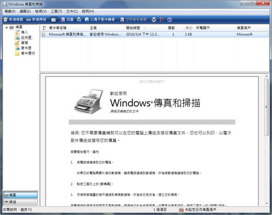Click the 新增傳真 new fax toolbar button

14,20
